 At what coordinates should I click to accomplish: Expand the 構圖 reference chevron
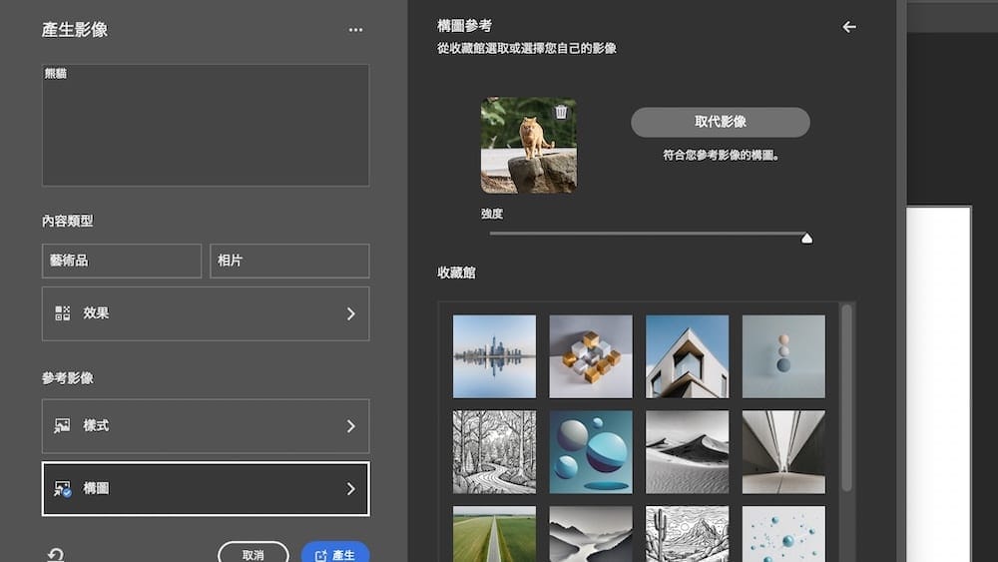point(350,489)
